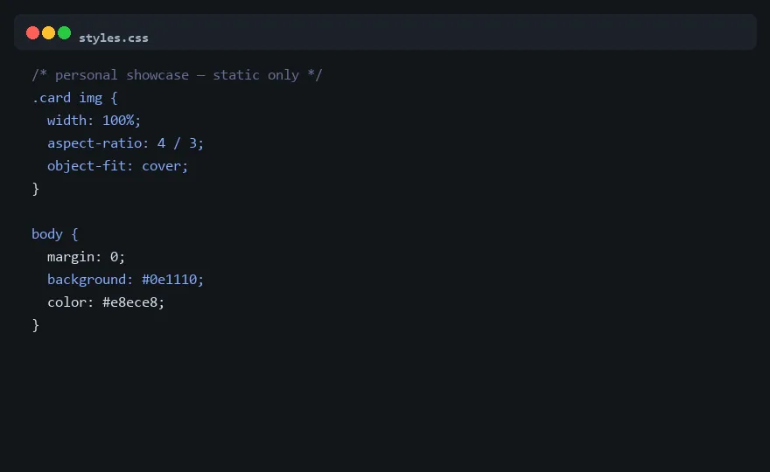Select the styles.css file tab title

click(114, 38)
